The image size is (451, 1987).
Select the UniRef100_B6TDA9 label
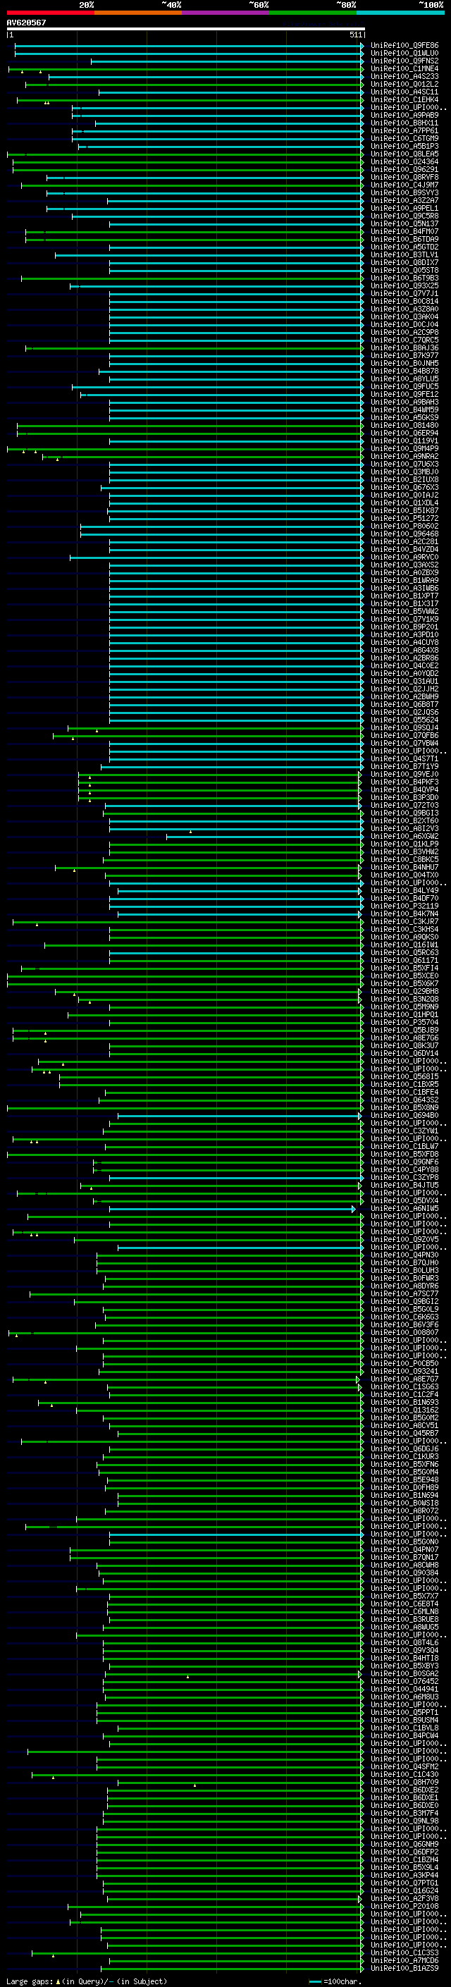click(x=404, y=239)
